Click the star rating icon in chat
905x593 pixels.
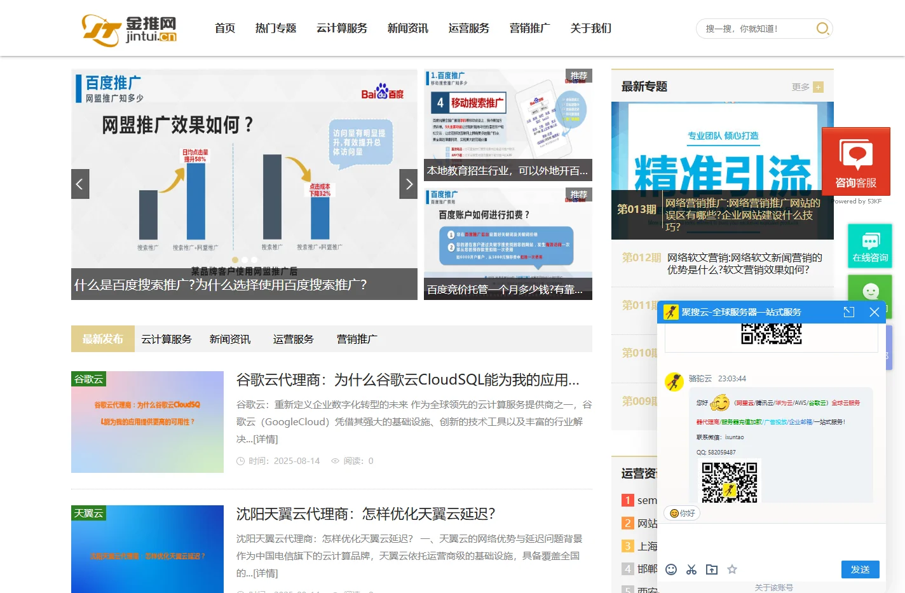(x=732, y=569)
